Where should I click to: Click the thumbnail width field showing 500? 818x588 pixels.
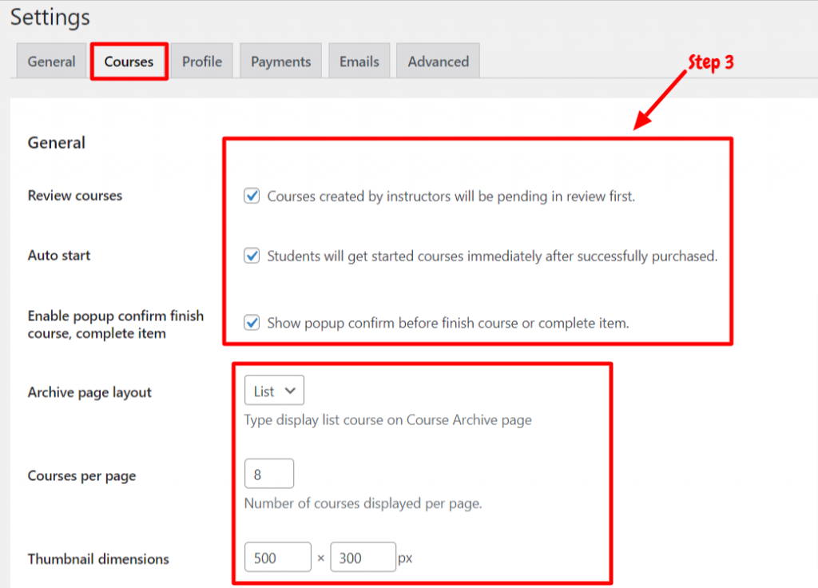[x=277, y=557]
